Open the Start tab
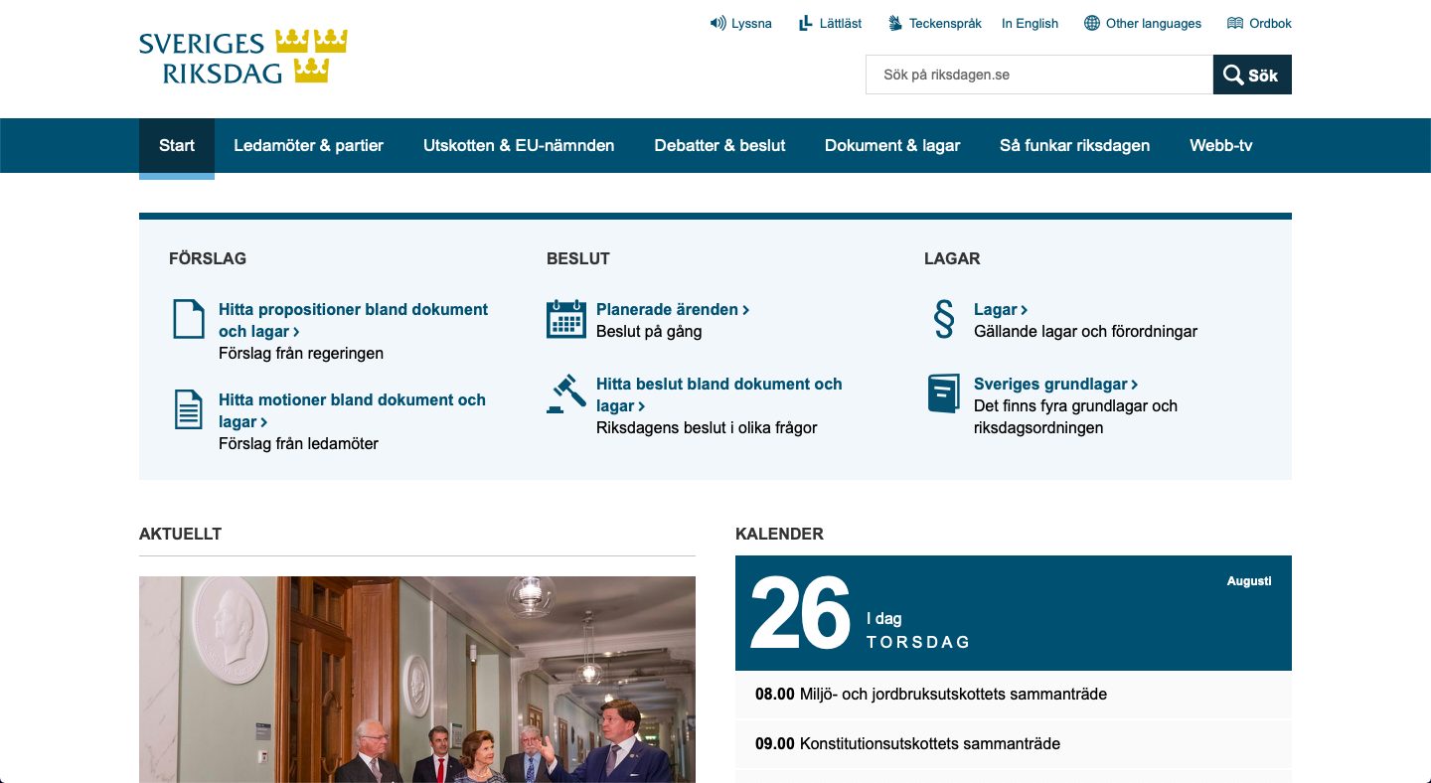 177,145
